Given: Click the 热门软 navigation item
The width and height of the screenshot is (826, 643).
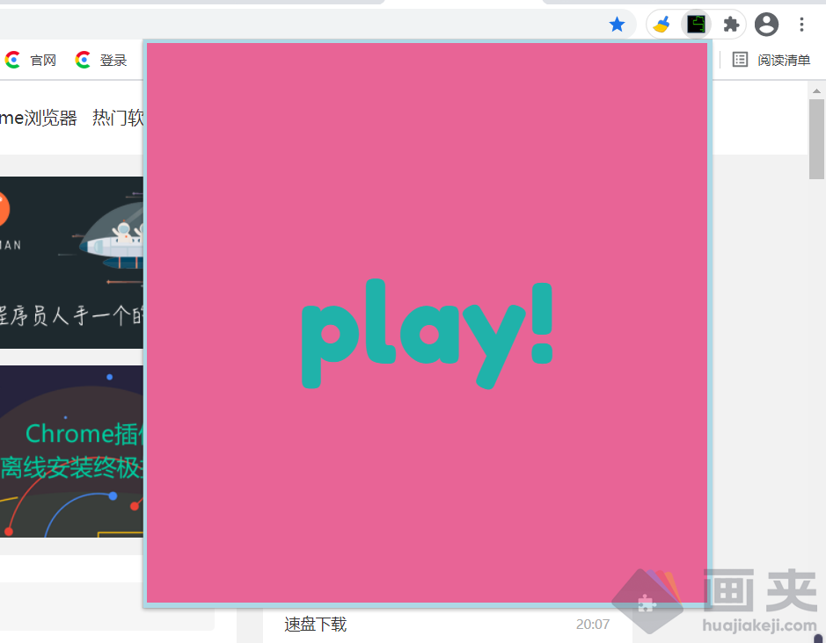Looking at the screenshot, I should (x=118, y=118).
